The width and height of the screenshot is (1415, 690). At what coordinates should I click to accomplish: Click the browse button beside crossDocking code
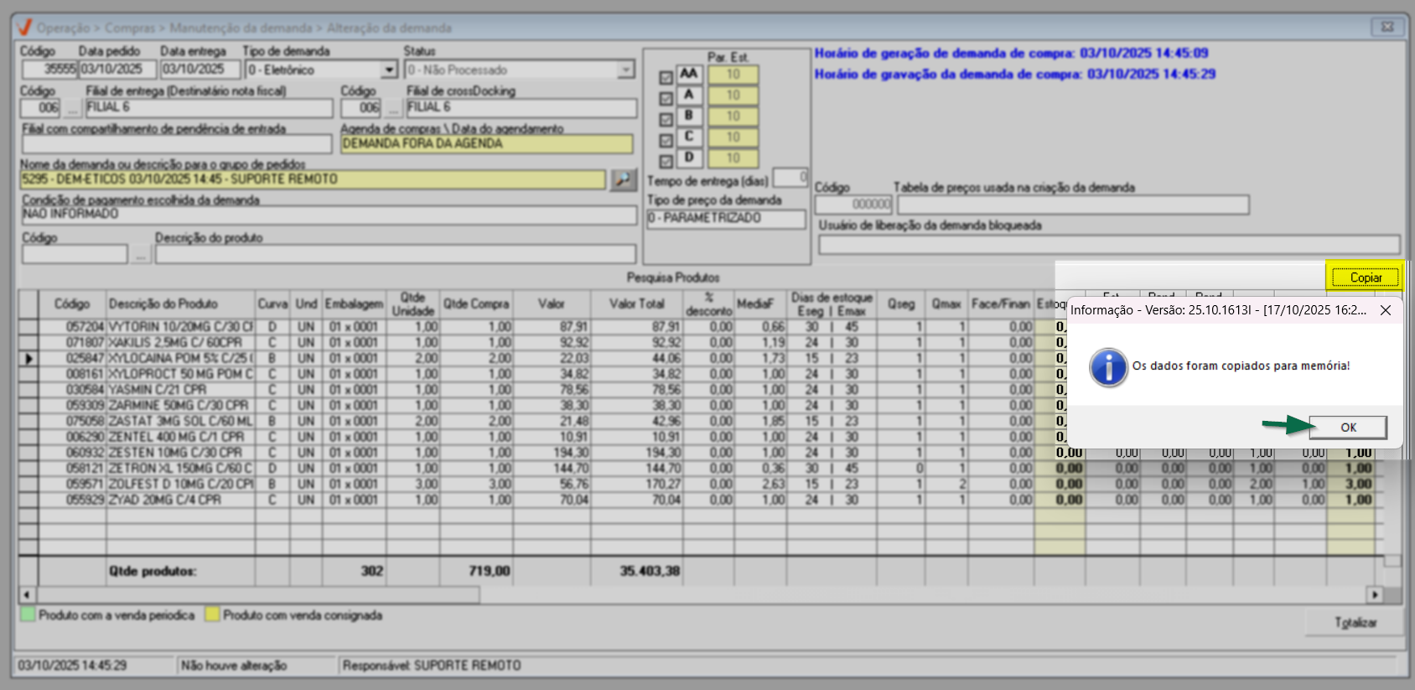point(393,108)
